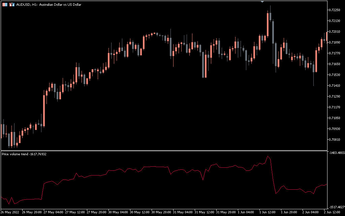Select the Price volume trend indicator label
Image resolution: width=345 pixels, height=216 pixels.
[x=24, y=154]
